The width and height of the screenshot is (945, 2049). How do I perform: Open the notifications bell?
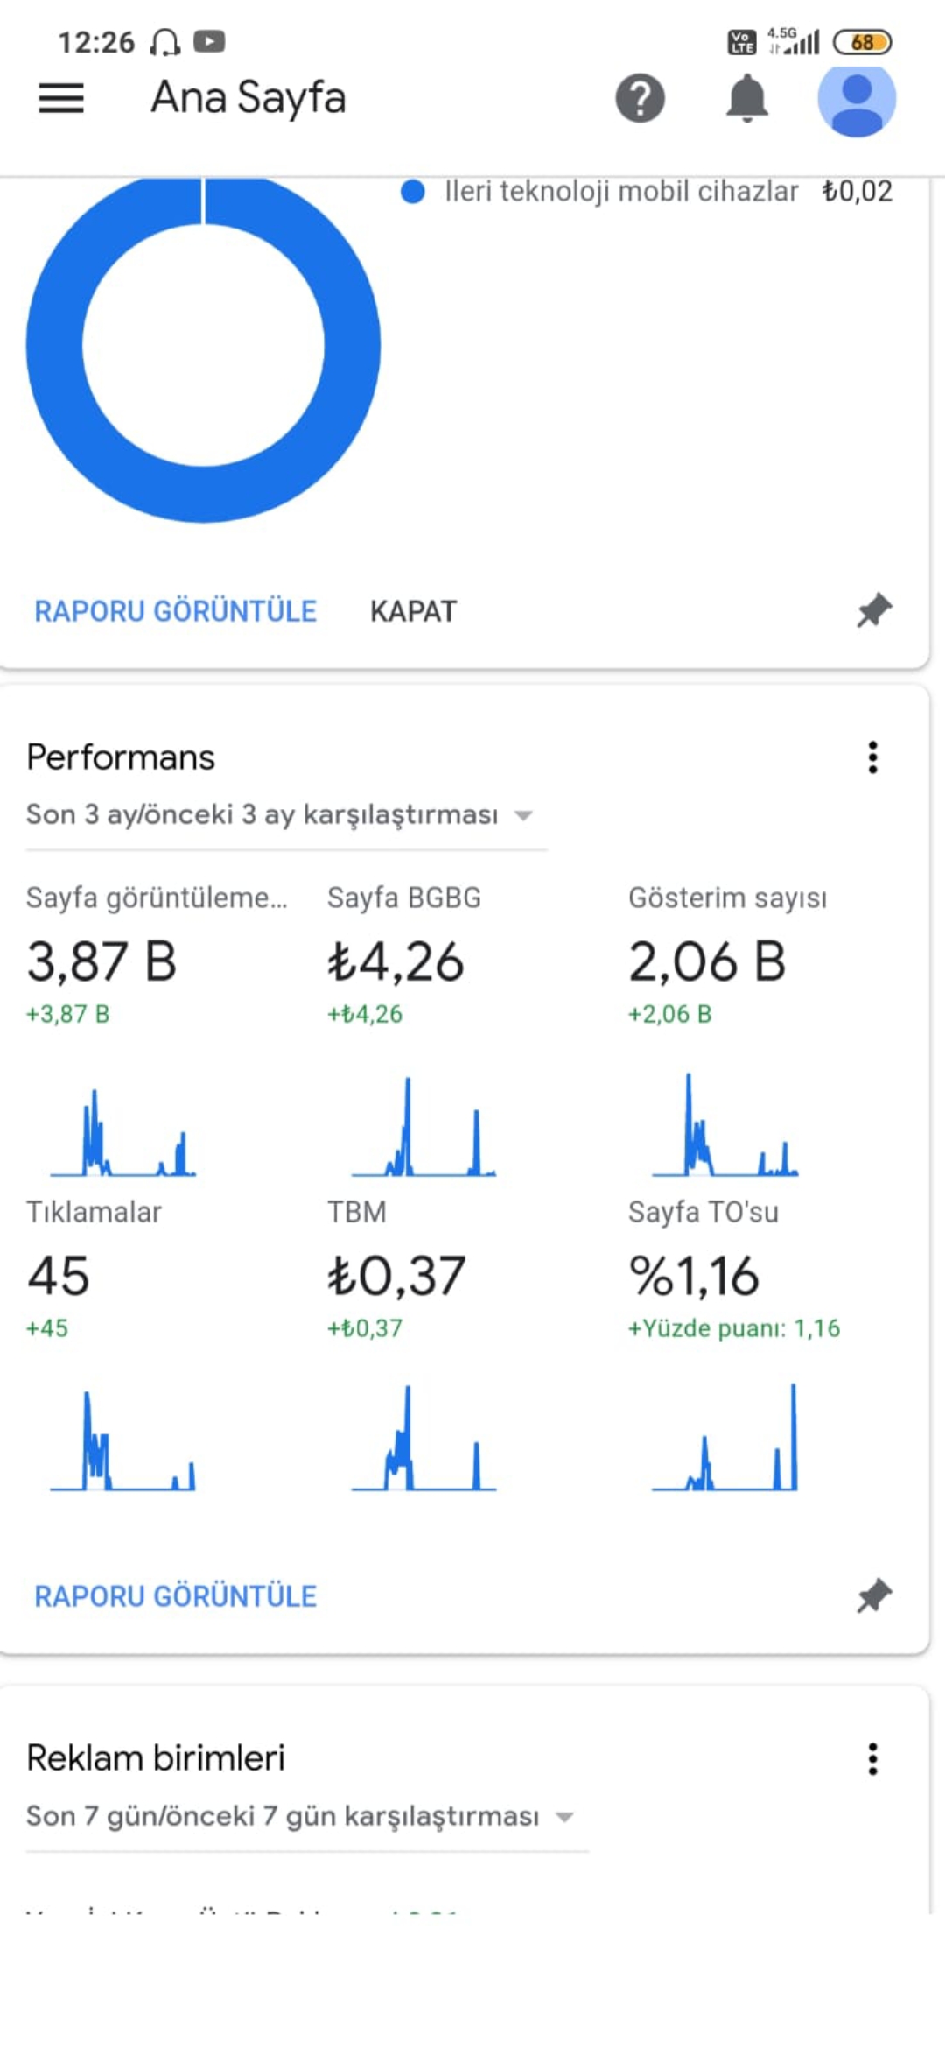pyautogui.click(x=746, y=98)
